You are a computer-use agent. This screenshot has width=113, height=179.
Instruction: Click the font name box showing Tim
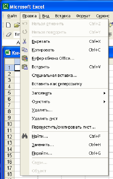click(17, 34)
